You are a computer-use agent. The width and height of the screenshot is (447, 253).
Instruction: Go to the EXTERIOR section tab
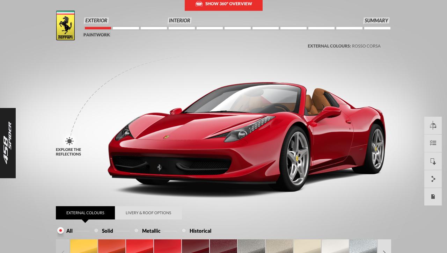(x=96, y=21)
